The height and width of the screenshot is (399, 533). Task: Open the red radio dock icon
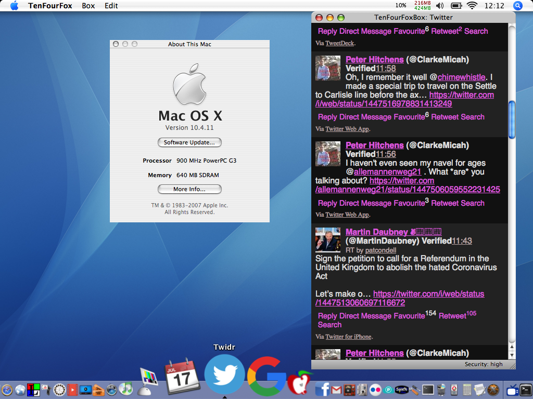click(x=349, y=390)
